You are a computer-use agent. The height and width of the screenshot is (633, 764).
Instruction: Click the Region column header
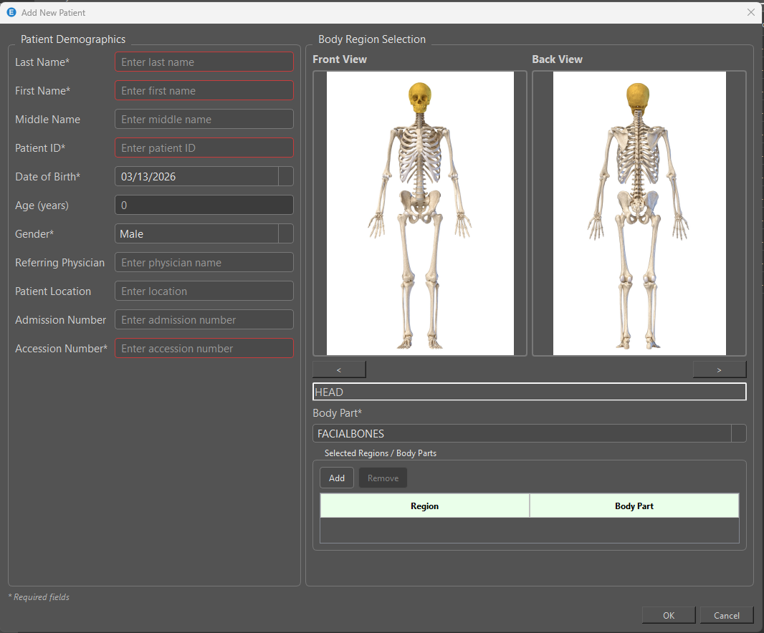point(424,506)
